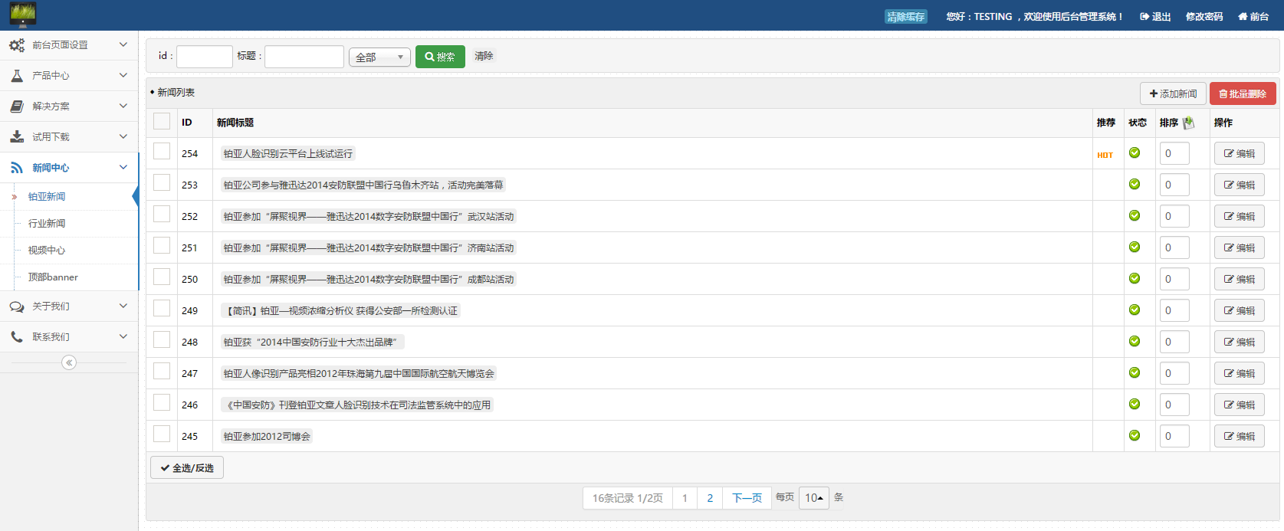Click the green status icon for news 245
1284x531 pixels.
tap(1135, 435)
